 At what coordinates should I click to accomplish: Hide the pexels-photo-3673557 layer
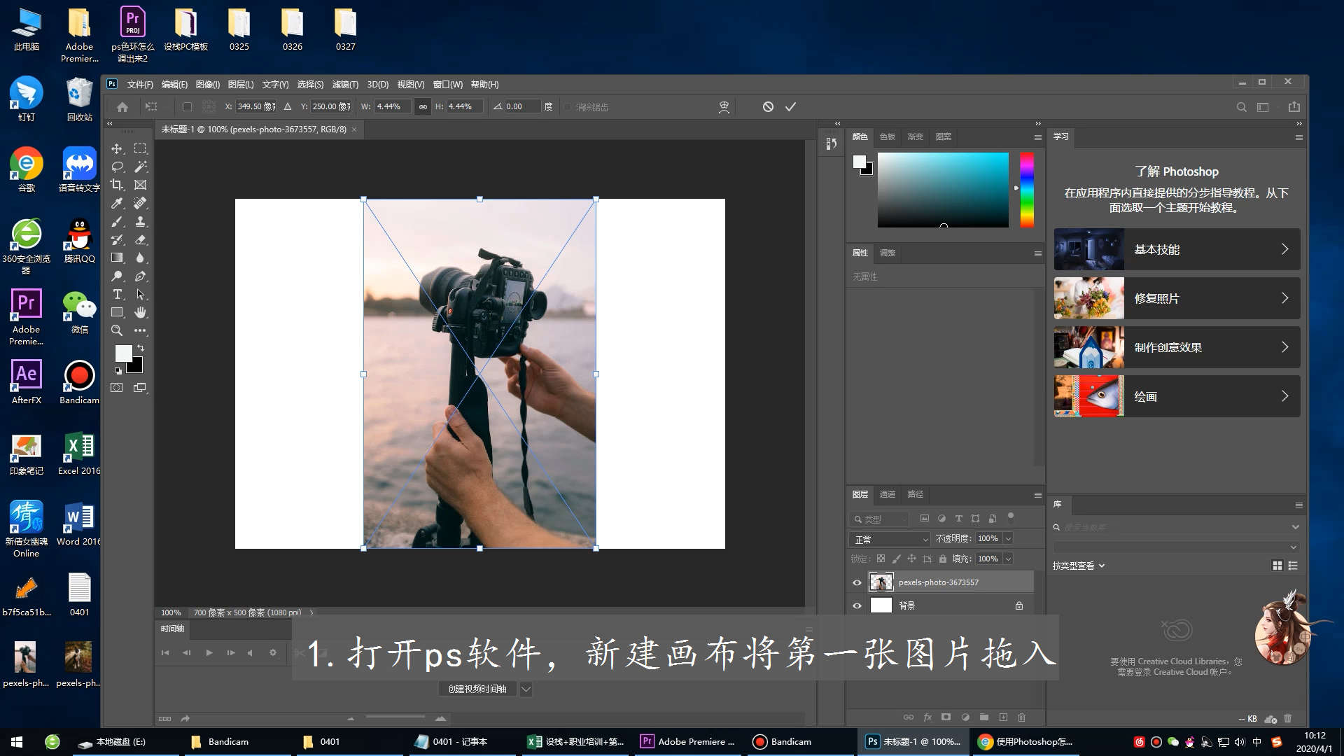point(857,582)
